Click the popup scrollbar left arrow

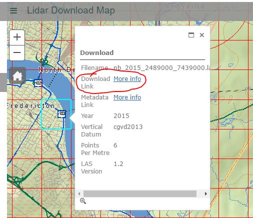tap(79, 193)
